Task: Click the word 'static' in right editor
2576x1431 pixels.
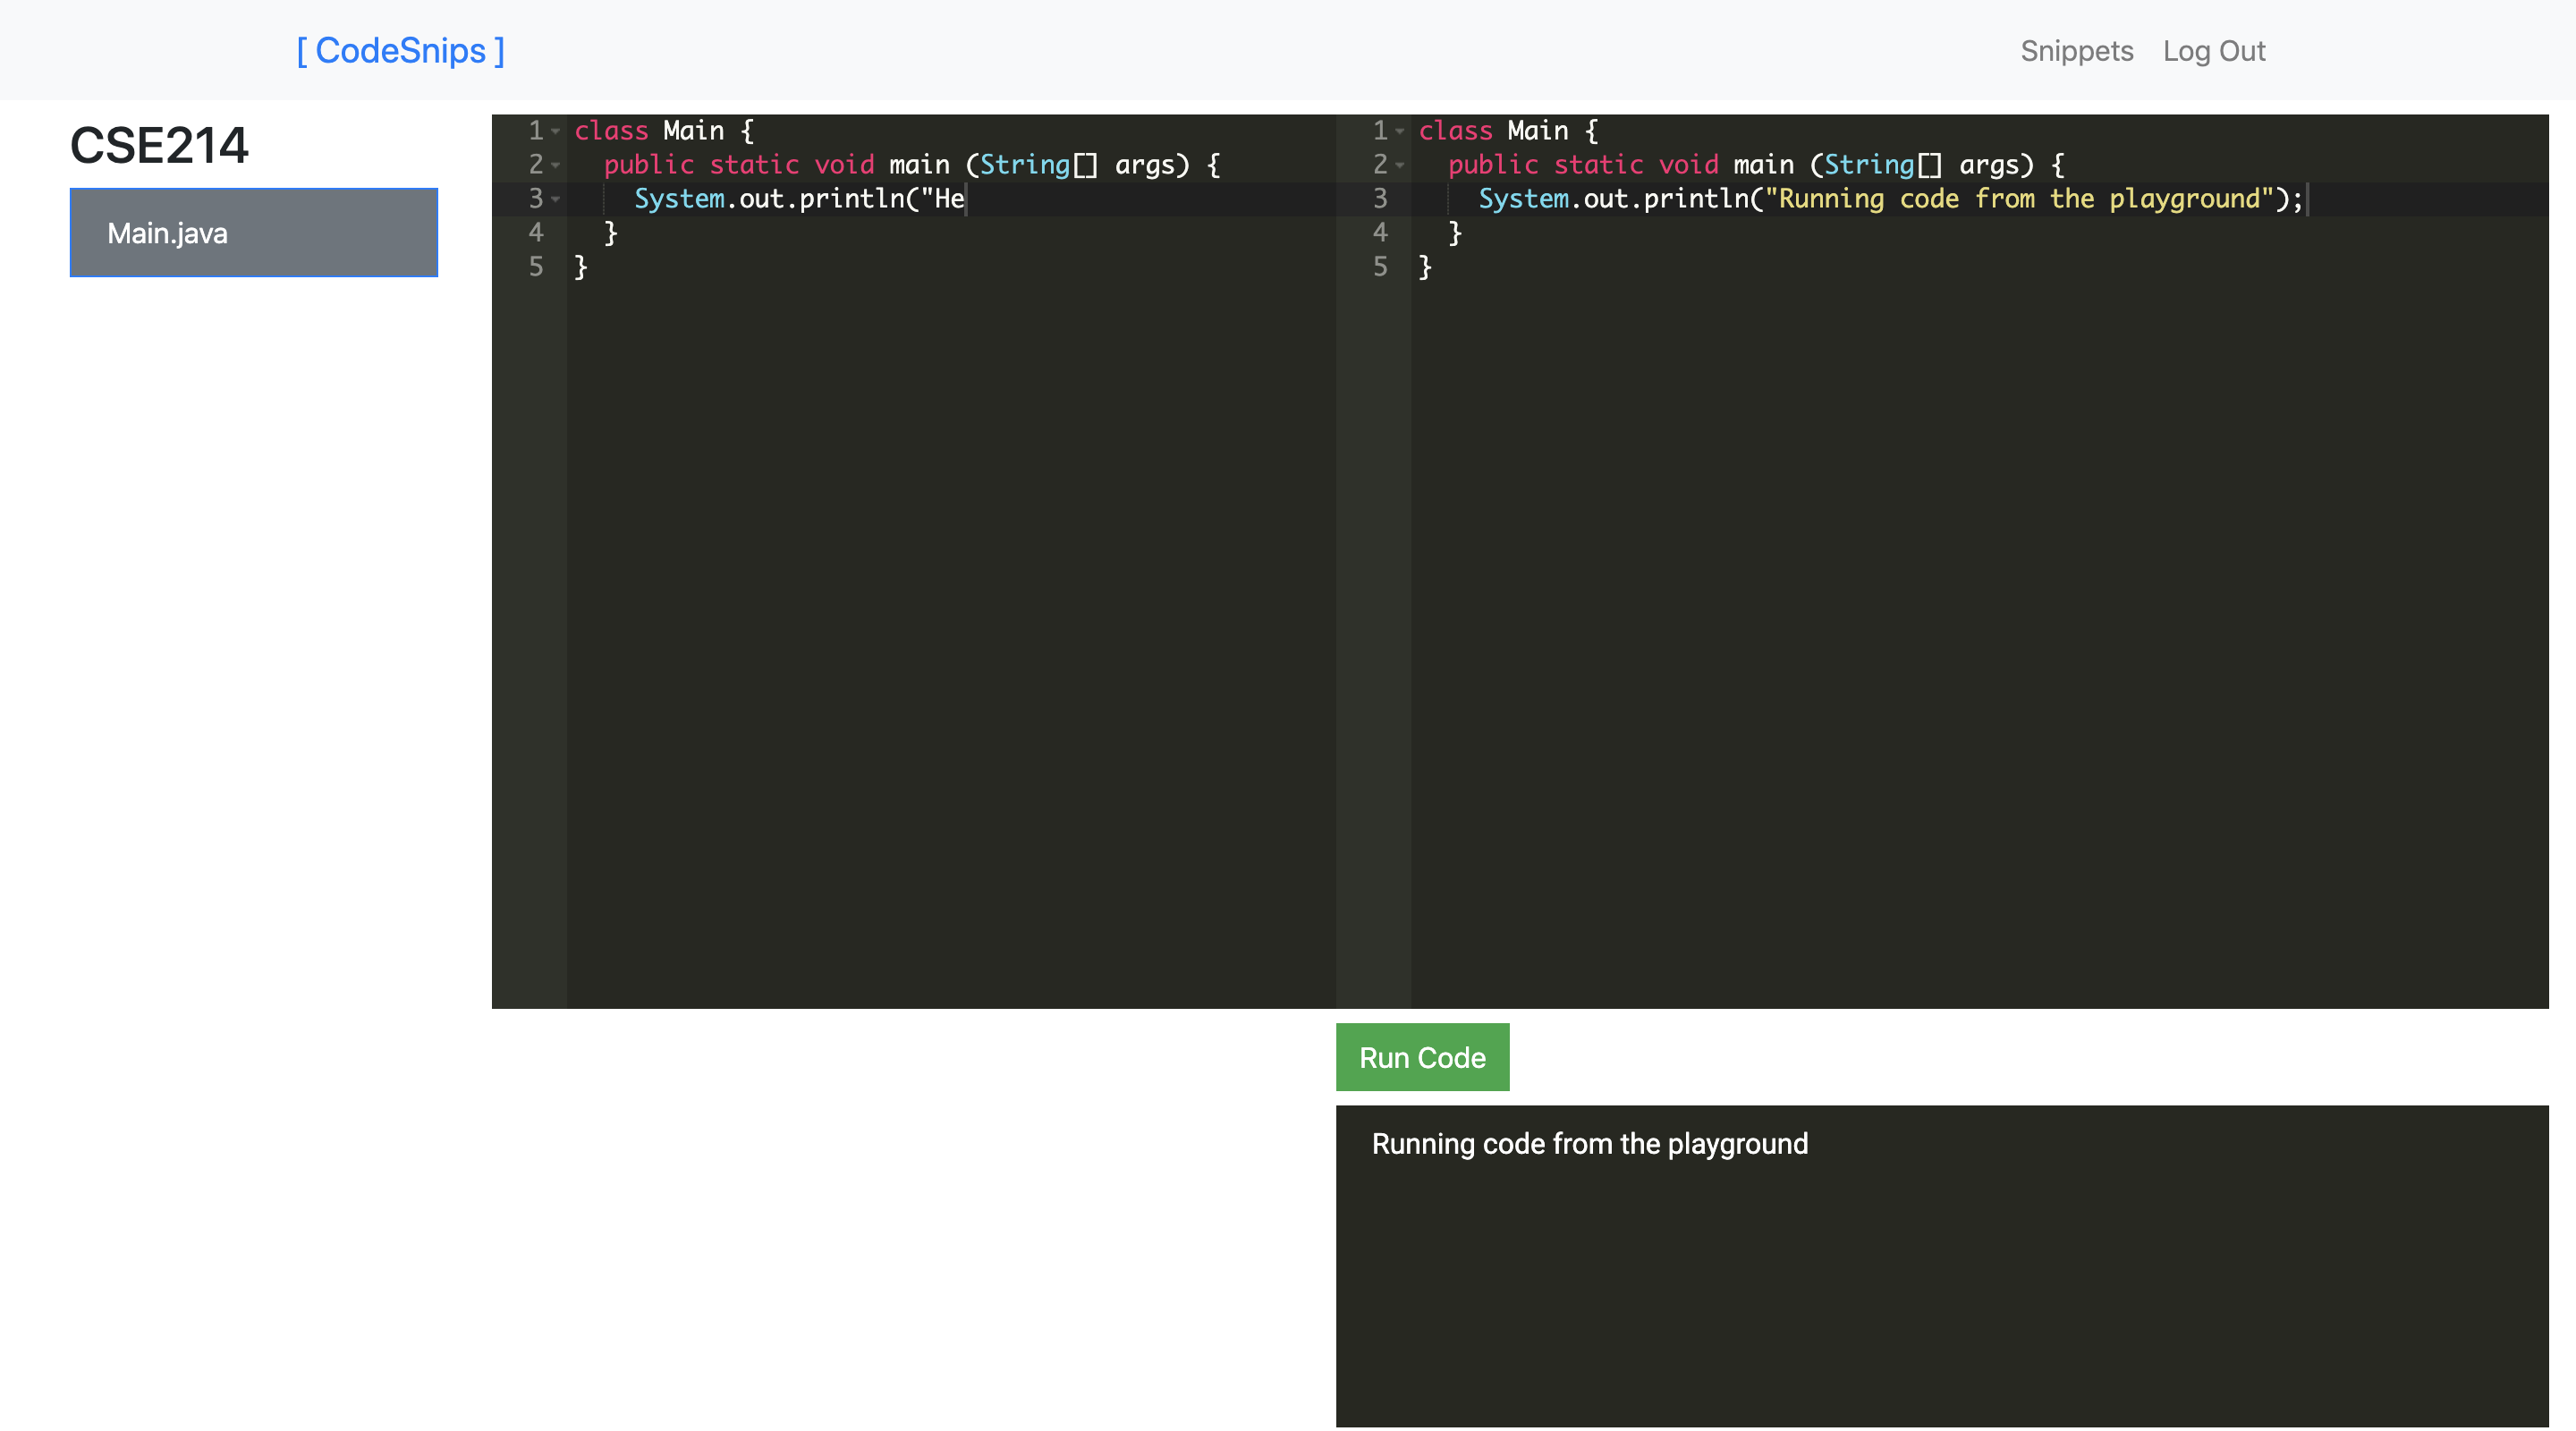Action: (1598, 165)
